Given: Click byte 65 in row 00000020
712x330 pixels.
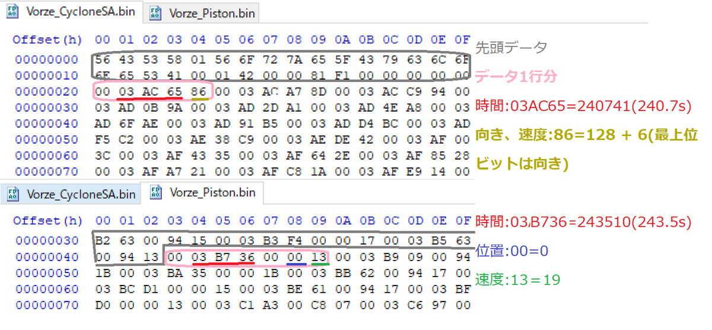Looking at the screenshot, I should click(174, 91).
